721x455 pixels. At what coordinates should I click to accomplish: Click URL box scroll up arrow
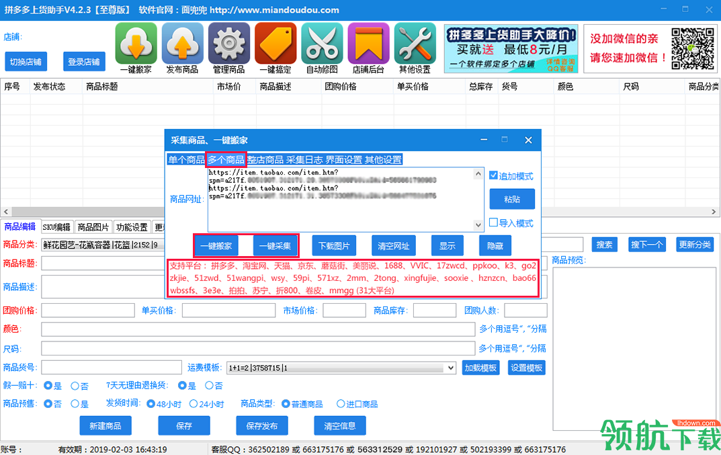pyautogui.click(x=478, y=174)
